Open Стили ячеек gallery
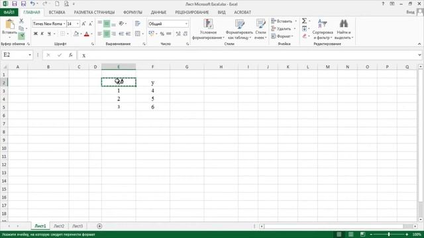Image resolution: width=424 pixels, height=238 pixels. 260,29
